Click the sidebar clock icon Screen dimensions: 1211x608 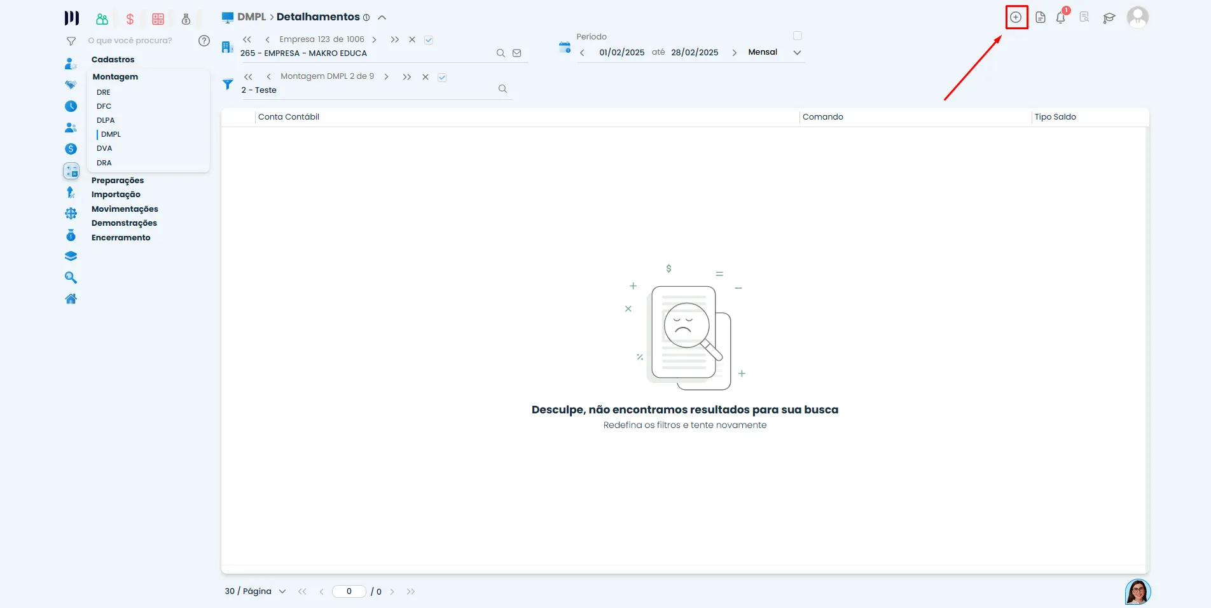pyautogui.click(x=71, y=106)
